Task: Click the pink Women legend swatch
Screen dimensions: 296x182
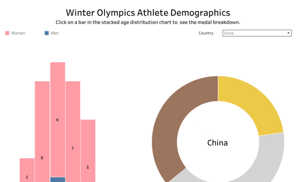Action: coord(7,33)
